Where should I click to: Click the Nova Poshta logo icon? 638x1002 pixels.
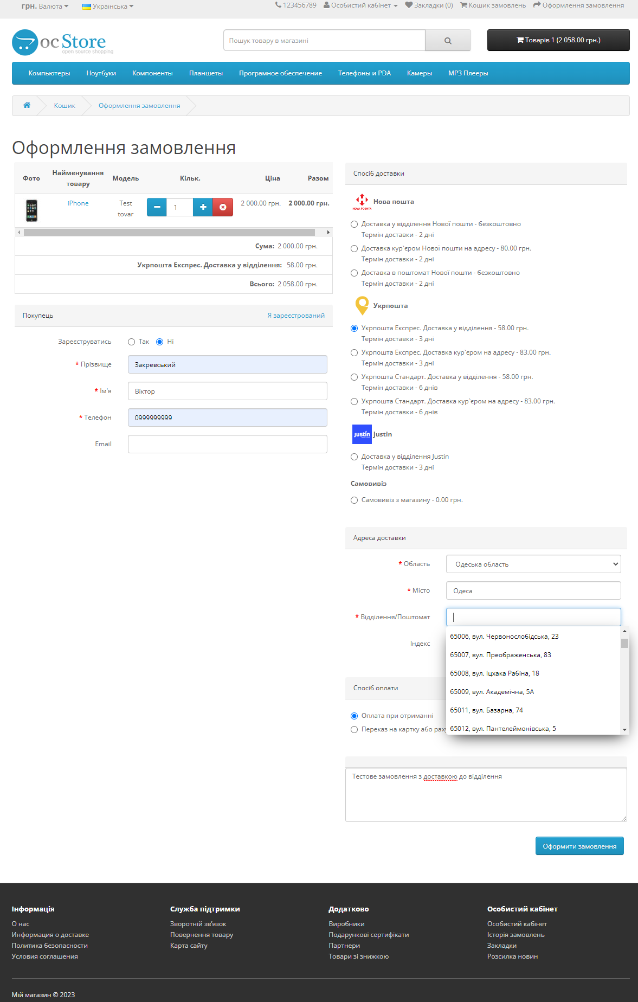[362, 202]
